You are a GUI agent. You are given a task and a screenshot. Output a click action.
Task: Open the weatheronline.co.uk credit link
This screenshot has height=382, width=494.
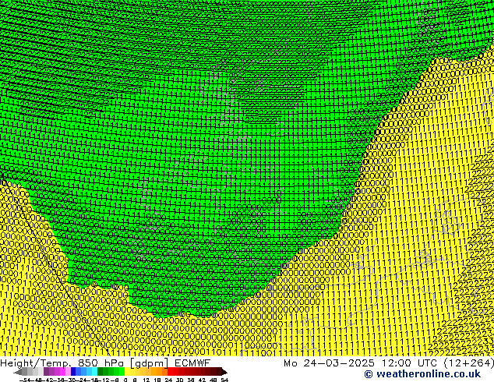[x=422, y=374]
